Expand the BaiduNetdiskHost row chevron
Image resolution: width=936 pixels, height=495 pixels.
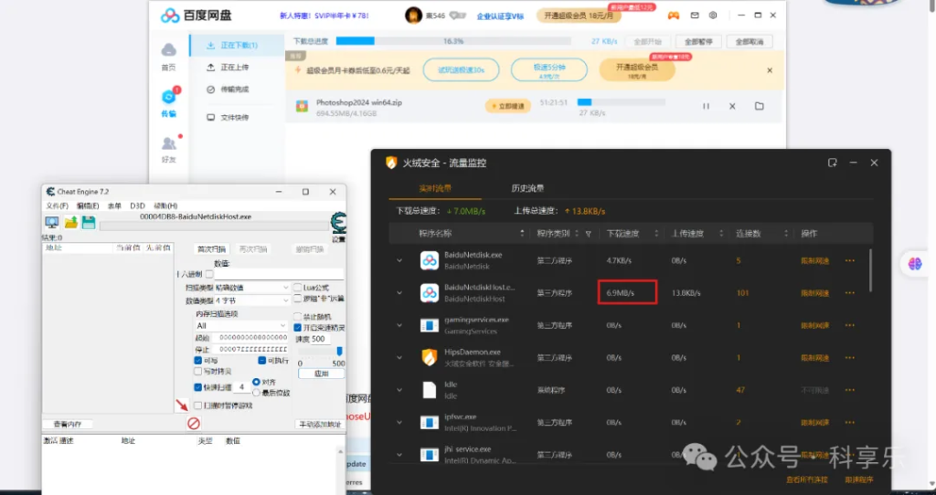click(399, 293)
